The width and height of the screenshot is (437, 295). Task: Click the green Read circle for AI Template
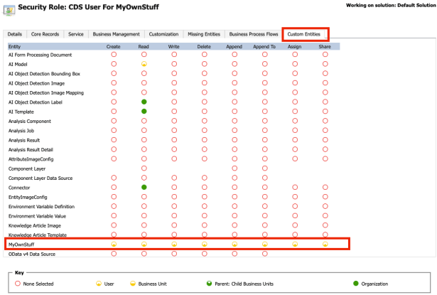pos(144,112)
